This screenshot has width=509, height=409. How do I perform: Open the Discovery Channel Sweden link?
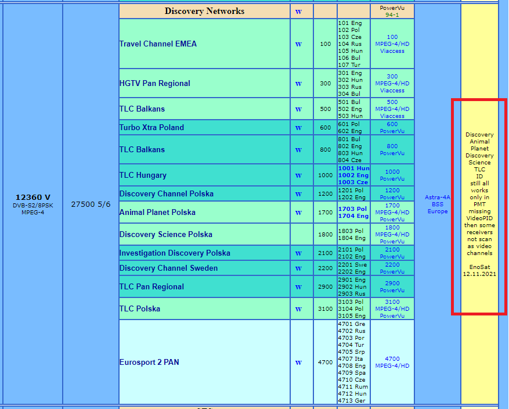click(x=168, y=268)
